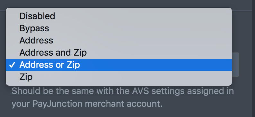Click empty space right of Disabled entry
This screenshot has height=117, width=255.
point(143,16)
